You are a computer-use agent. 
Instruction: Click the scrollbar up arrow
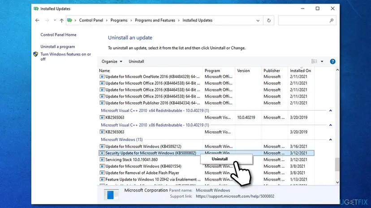[337, 70]
